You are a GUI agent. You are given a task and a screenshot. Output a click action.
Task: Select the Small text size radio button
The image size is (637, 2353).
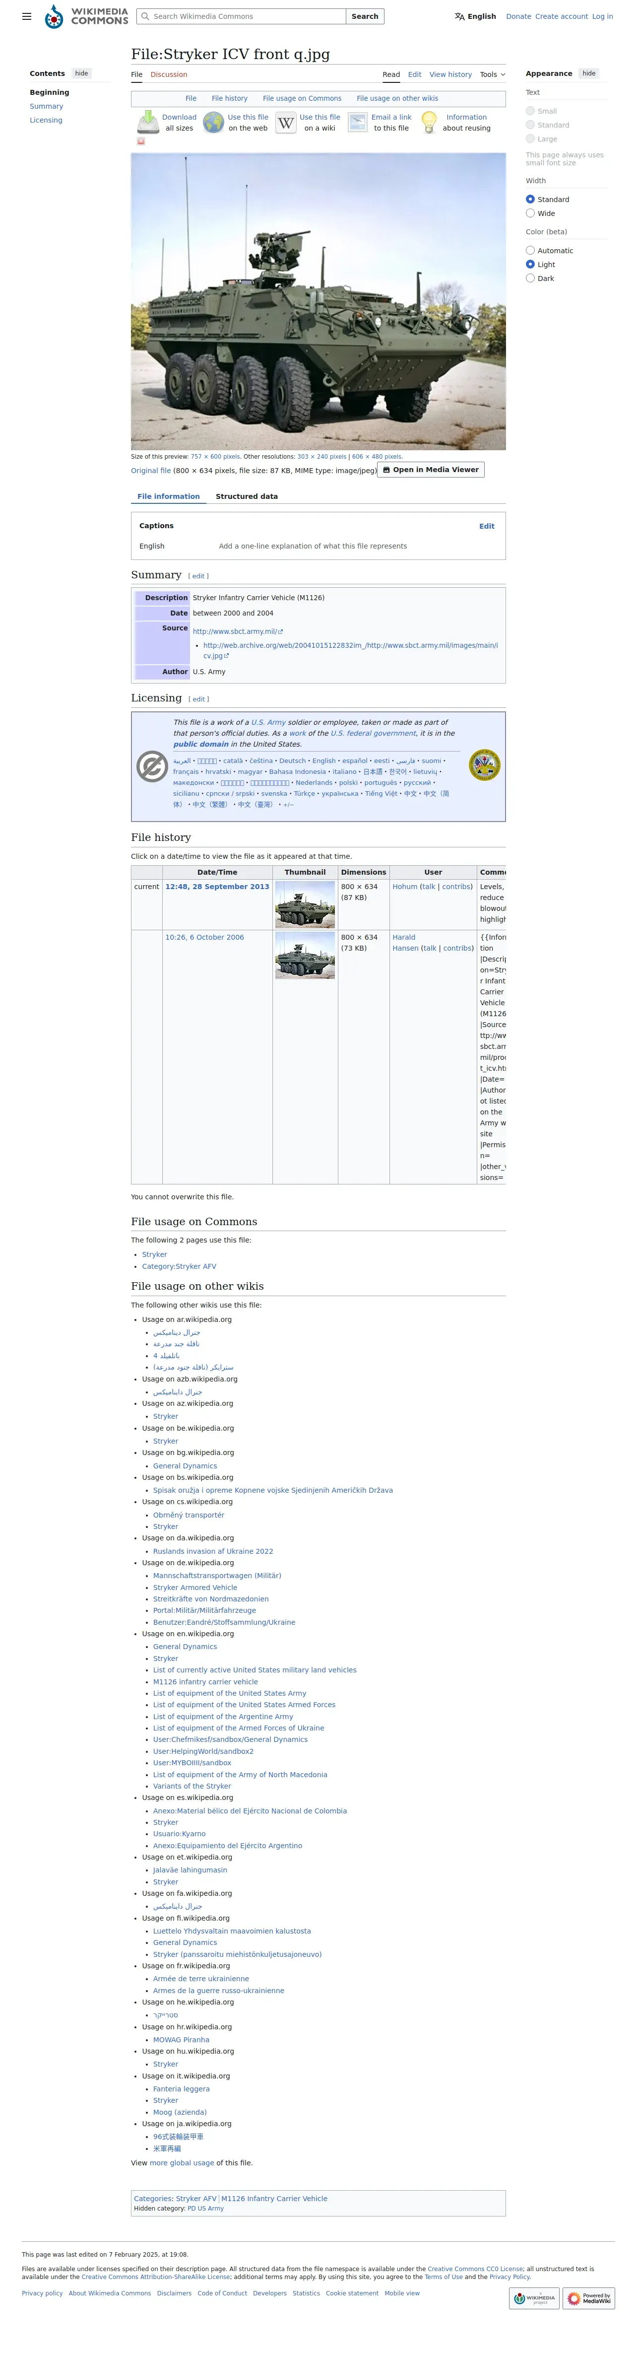point(530,111)
